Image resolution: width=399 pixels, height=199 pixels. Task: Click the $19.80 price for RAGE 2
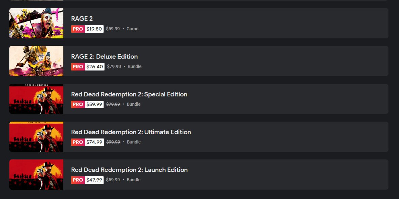[x=94, y=29]
